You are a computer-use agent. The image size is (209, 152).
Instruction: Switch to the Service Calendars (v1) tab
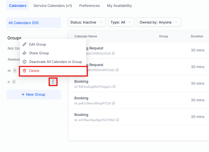(x=53, y=6)
